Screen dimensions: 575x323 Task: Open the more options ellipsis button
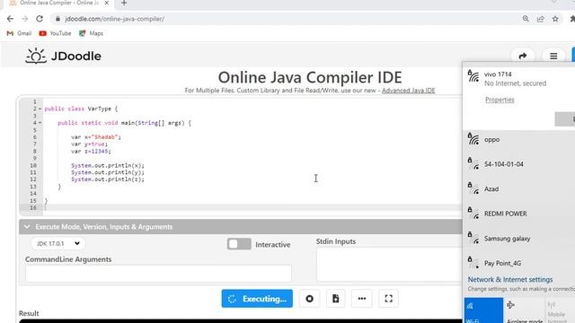pyautogui.click(x=361, y=299)
